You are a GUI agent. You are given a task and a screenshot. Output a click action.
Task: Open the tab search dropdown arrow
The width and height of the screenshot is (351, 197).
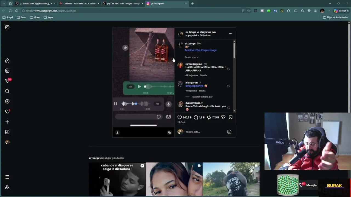click(4, 4)
